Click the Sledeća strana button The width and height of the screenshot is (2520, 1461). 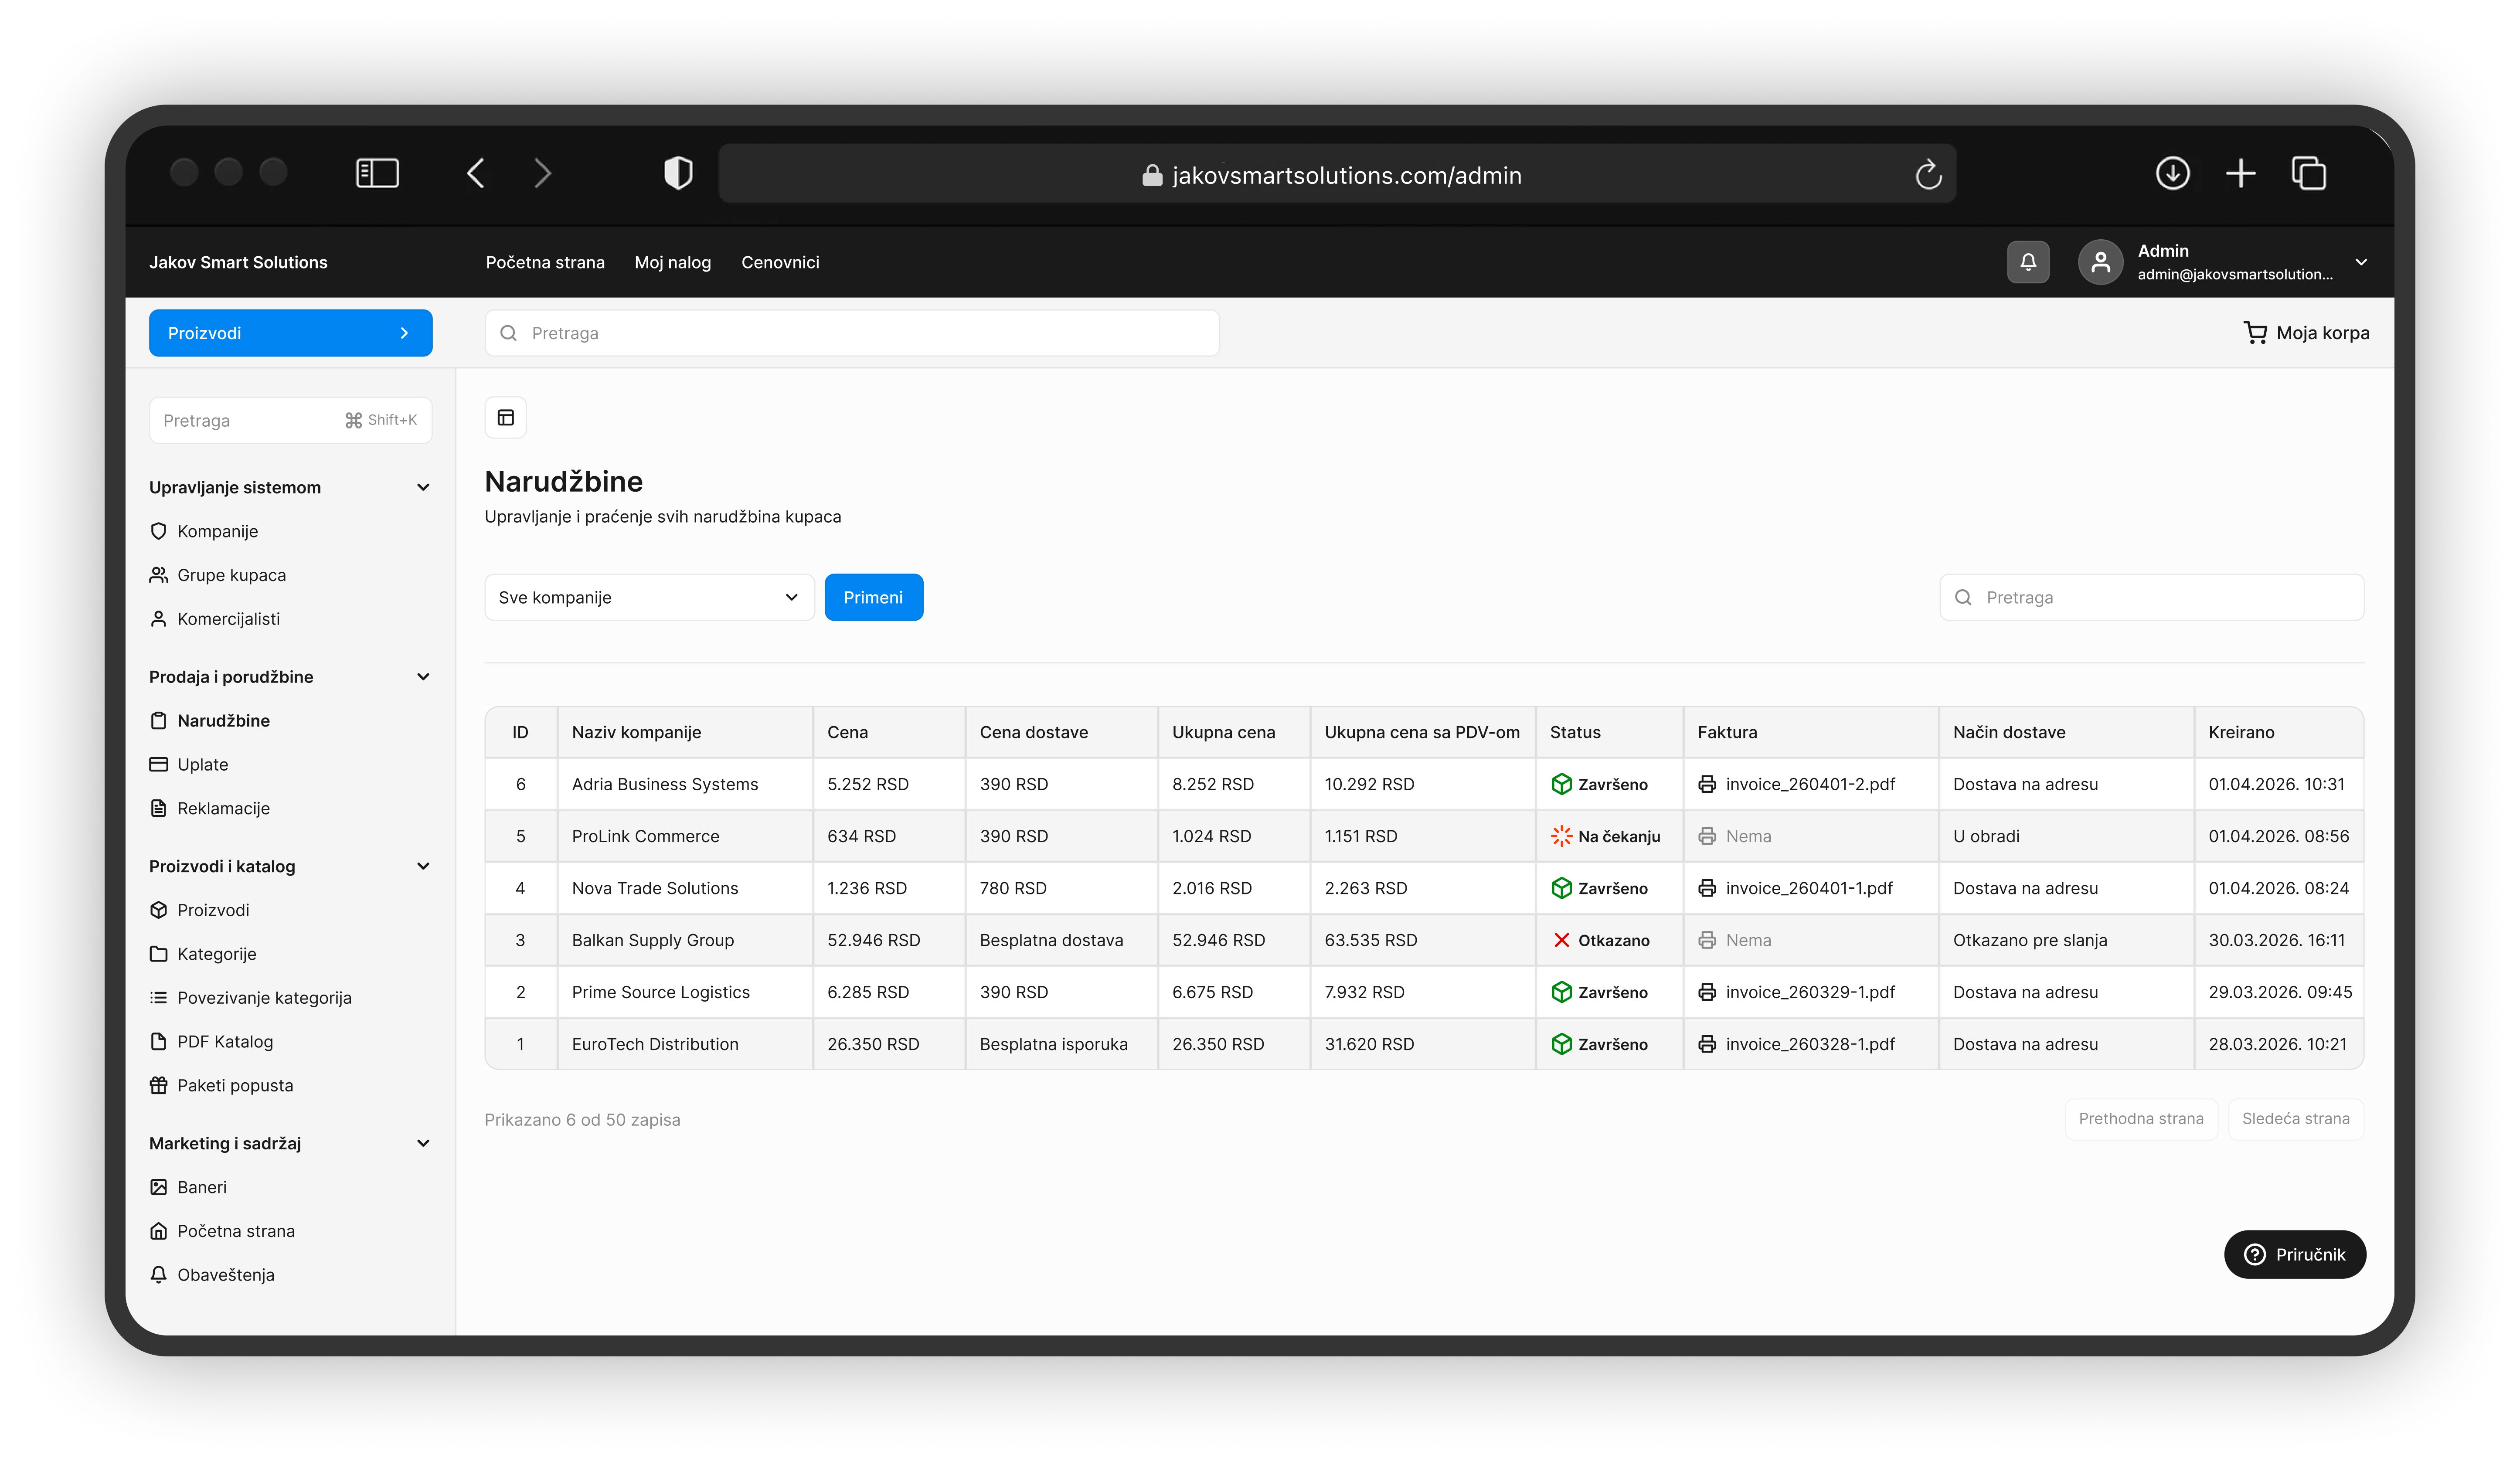2295,1119
